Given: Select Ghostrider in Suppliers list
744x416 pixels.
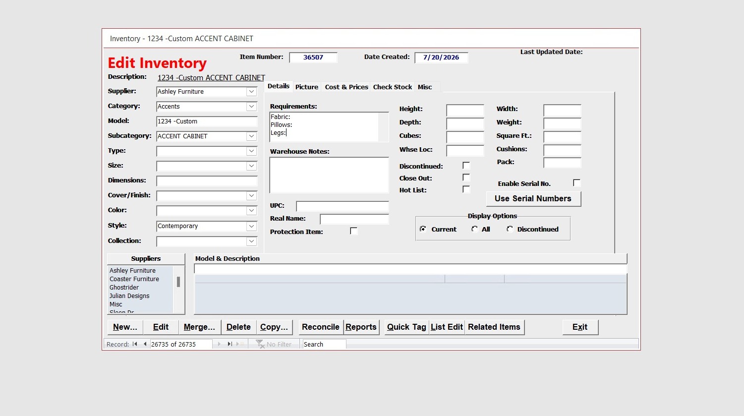Looking at the screenshot, I should [124, 288].
